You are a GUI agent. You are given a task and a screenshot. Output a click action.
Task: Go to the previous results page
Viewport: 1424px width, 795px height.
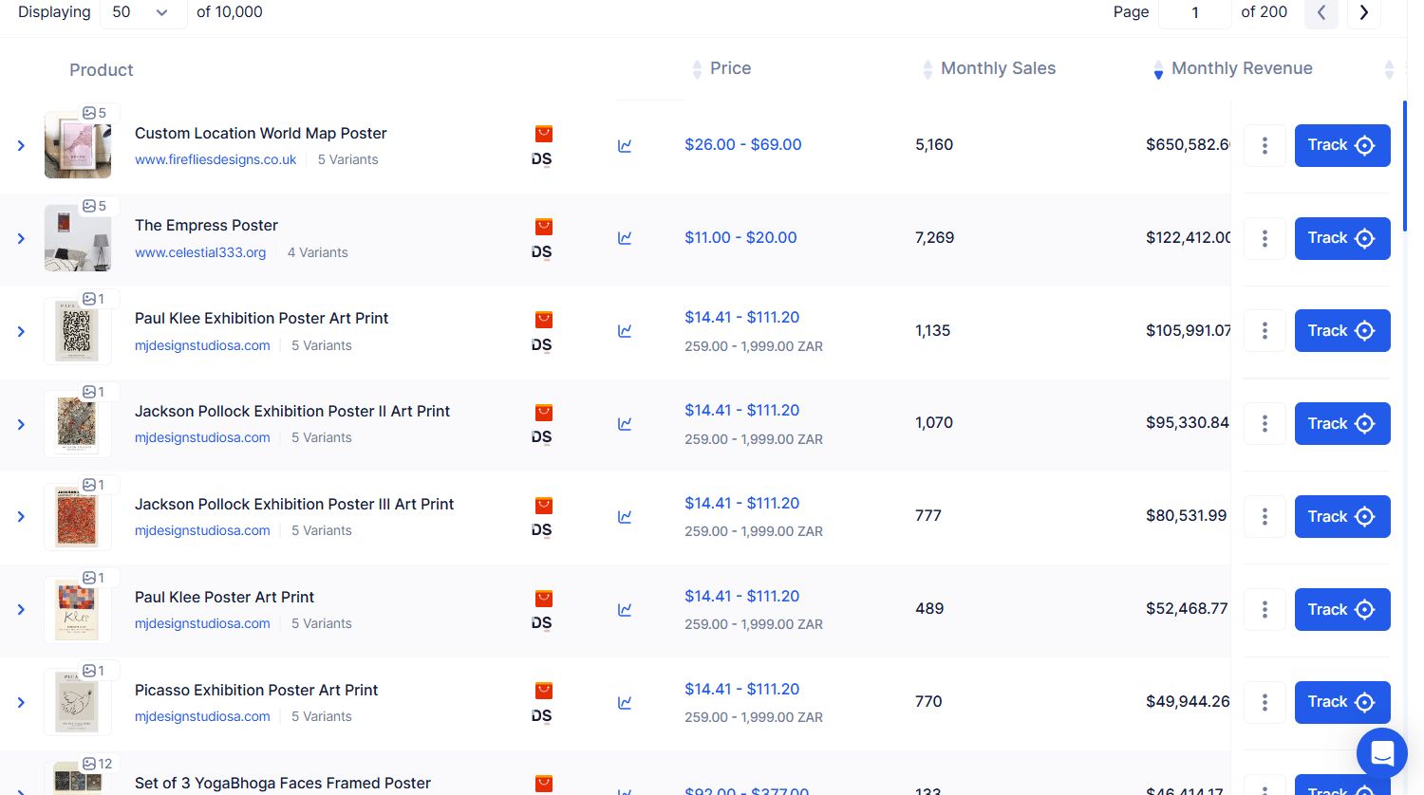click(1321, 12)
